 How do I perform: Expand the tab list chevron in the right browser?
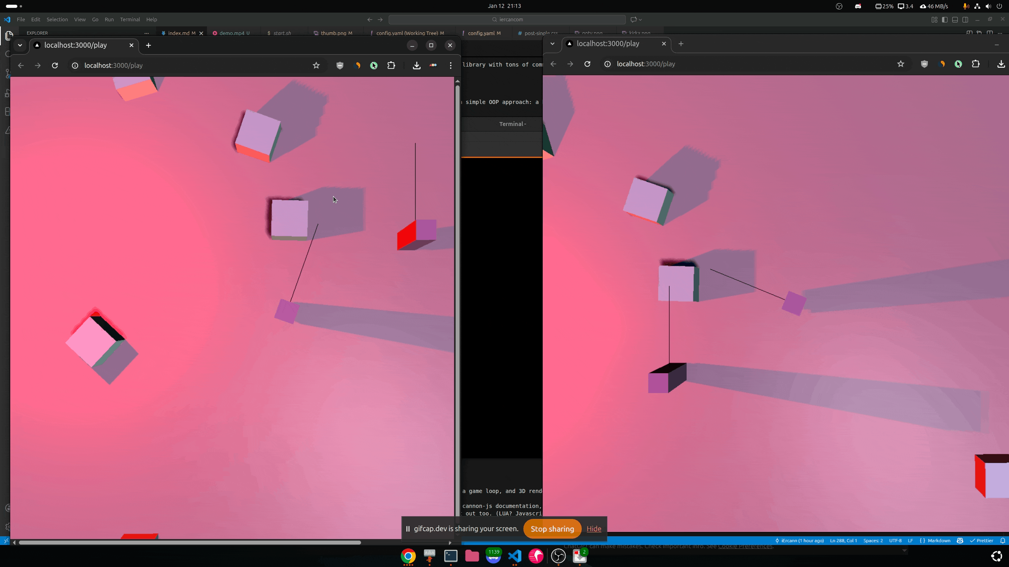tap(553, 44)
